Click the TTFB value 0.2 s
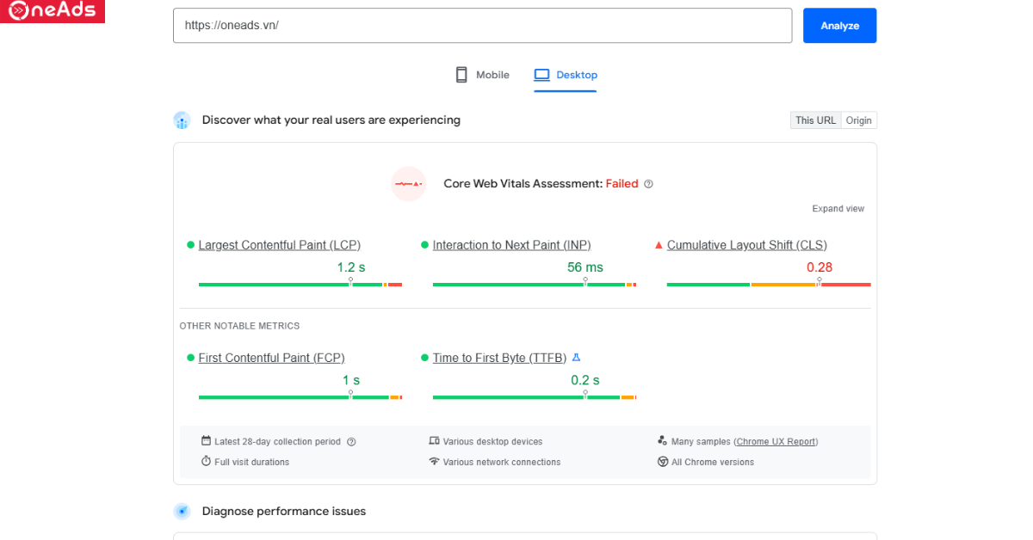Viewport: 1033px width, 540px height. [x=585, y=380]
